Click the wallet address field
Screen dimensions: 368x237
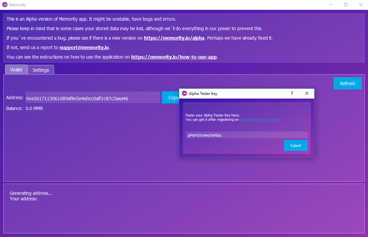(x=93, y=98)
